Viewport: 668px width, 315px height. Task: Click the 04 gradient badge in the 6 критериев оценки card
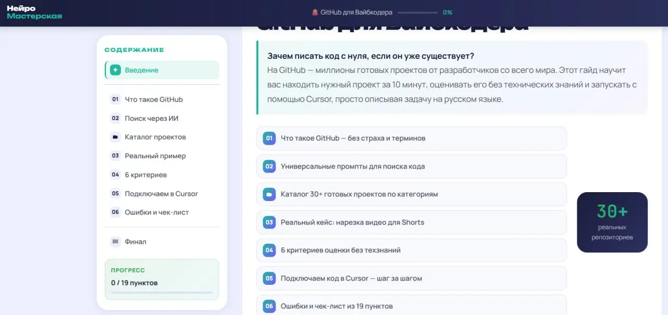coord(269,250)
